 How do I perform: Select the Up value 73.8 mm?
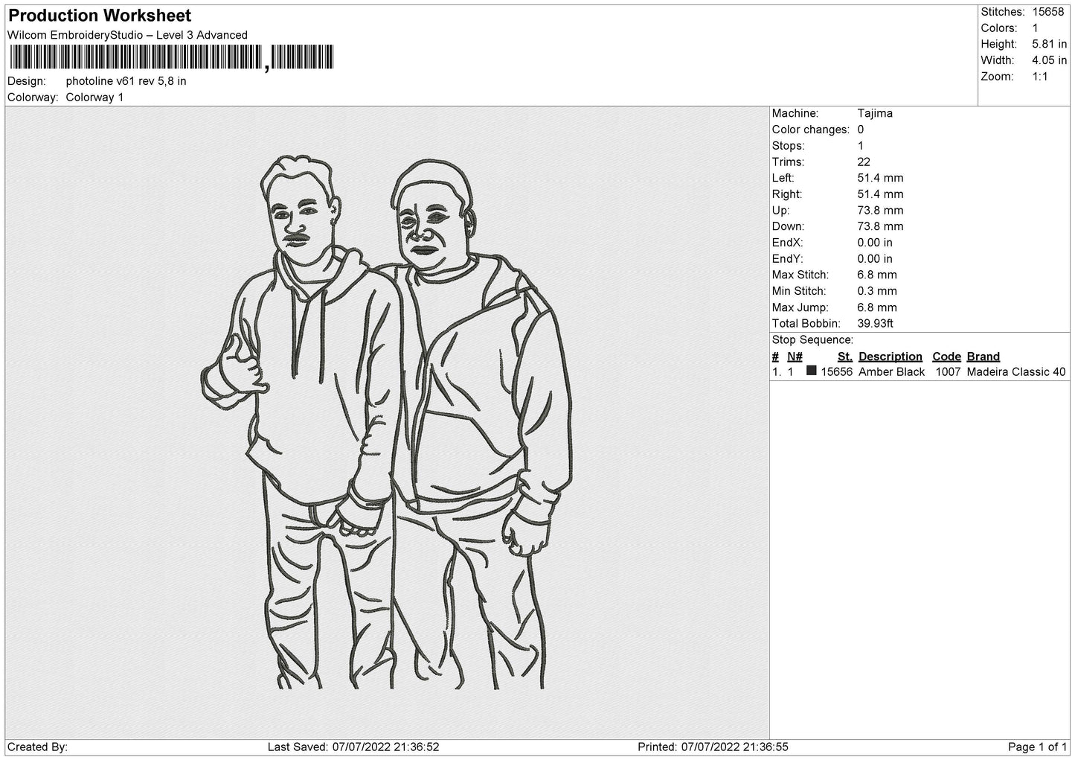(880, 211)
